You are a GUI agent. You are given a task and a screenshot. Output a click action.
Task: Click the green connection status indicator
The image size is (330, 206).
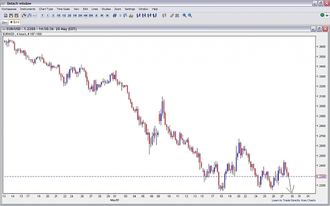tap(322, 15)
